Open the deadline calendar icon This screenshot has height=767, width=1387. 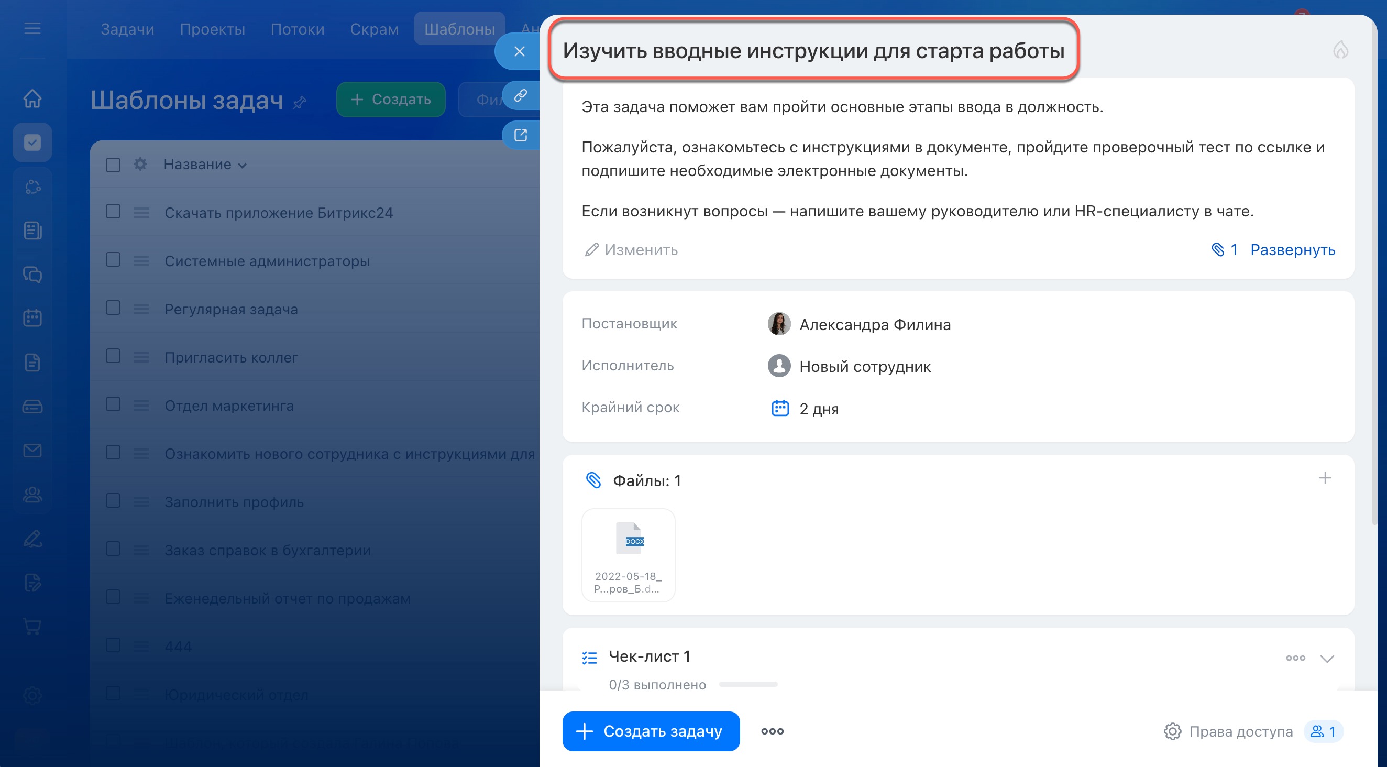[x=779, y=408]
